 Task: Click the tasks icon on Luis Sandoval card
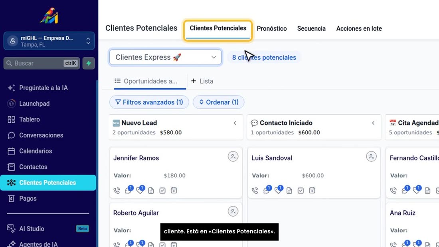301,191
